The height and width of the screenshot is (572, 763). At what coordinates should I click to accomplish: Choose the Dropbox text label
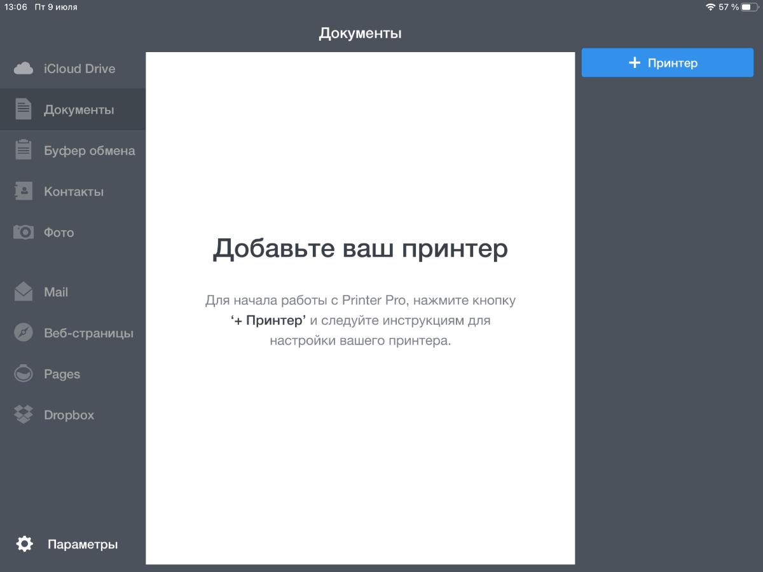69,415
